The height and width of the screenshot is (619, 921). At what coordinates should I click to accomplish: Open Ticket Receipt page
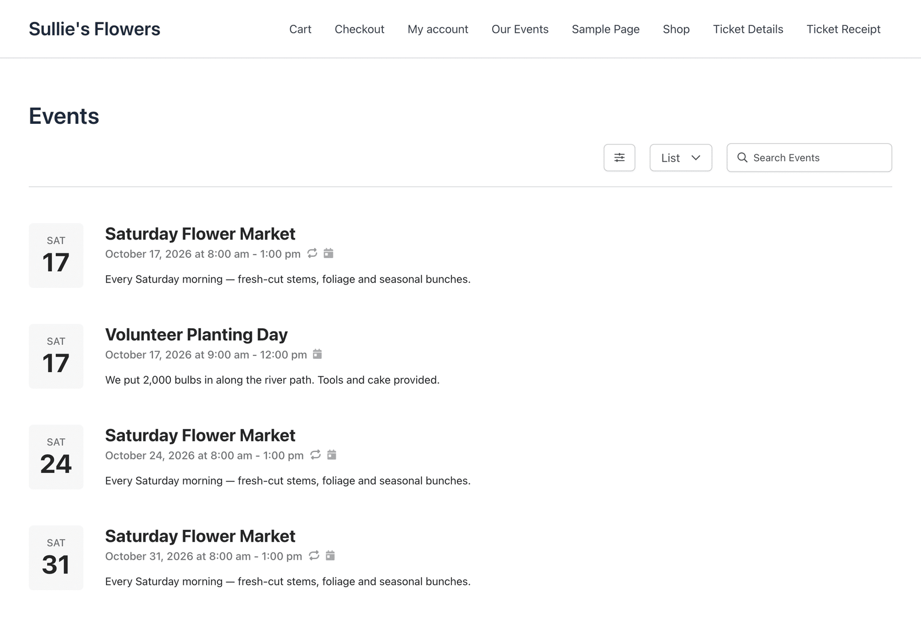pyautogui.click(x=843, y=29)
